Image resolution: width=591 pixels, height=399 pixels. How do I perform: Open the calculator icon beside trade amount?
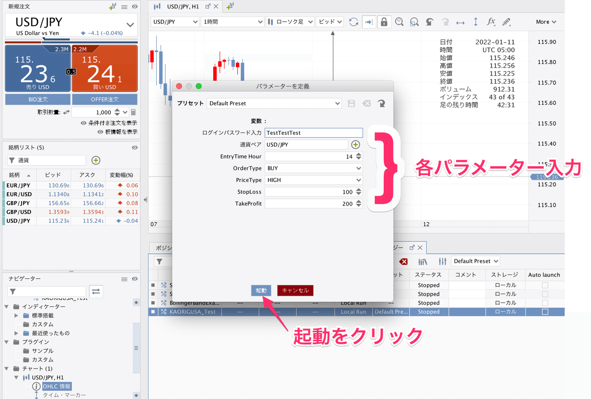(x=133, y=112)
